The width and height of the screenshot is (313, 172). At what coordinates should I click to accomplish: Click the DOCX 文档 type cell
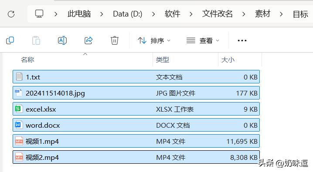coord(173,125)
